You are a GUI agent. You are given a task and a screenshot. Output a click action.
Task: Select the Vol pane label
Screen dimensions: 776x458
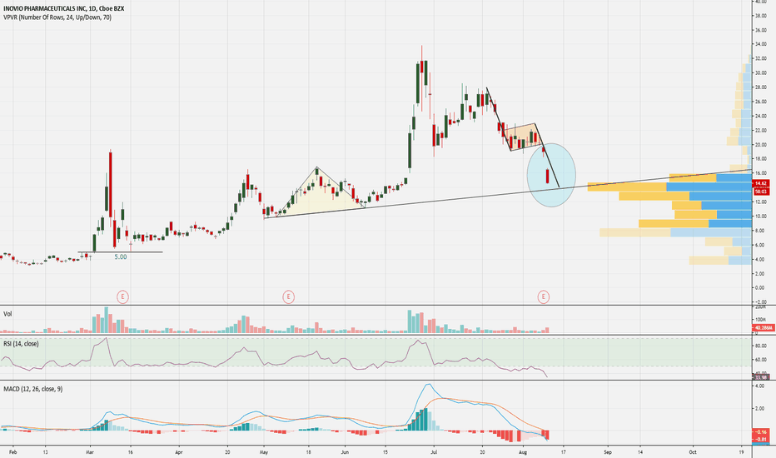[7, 314]
